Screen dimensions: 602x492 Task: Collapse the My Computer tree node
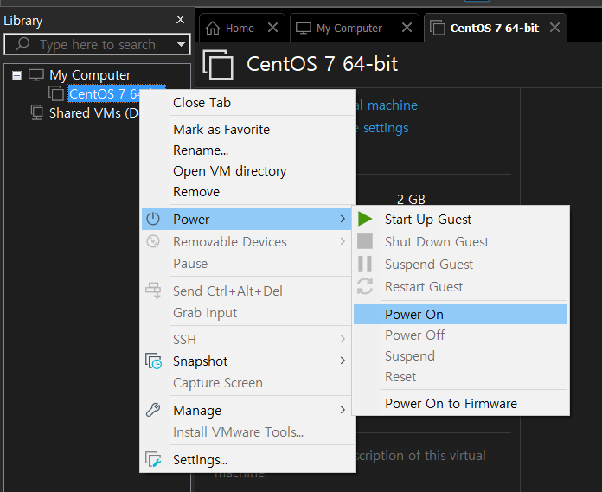coord(16,75)
